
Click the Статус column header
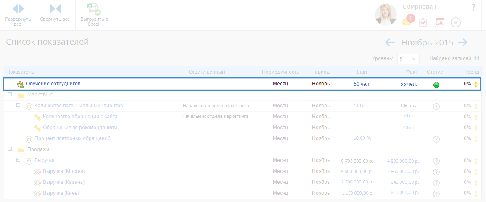point(435,72)
